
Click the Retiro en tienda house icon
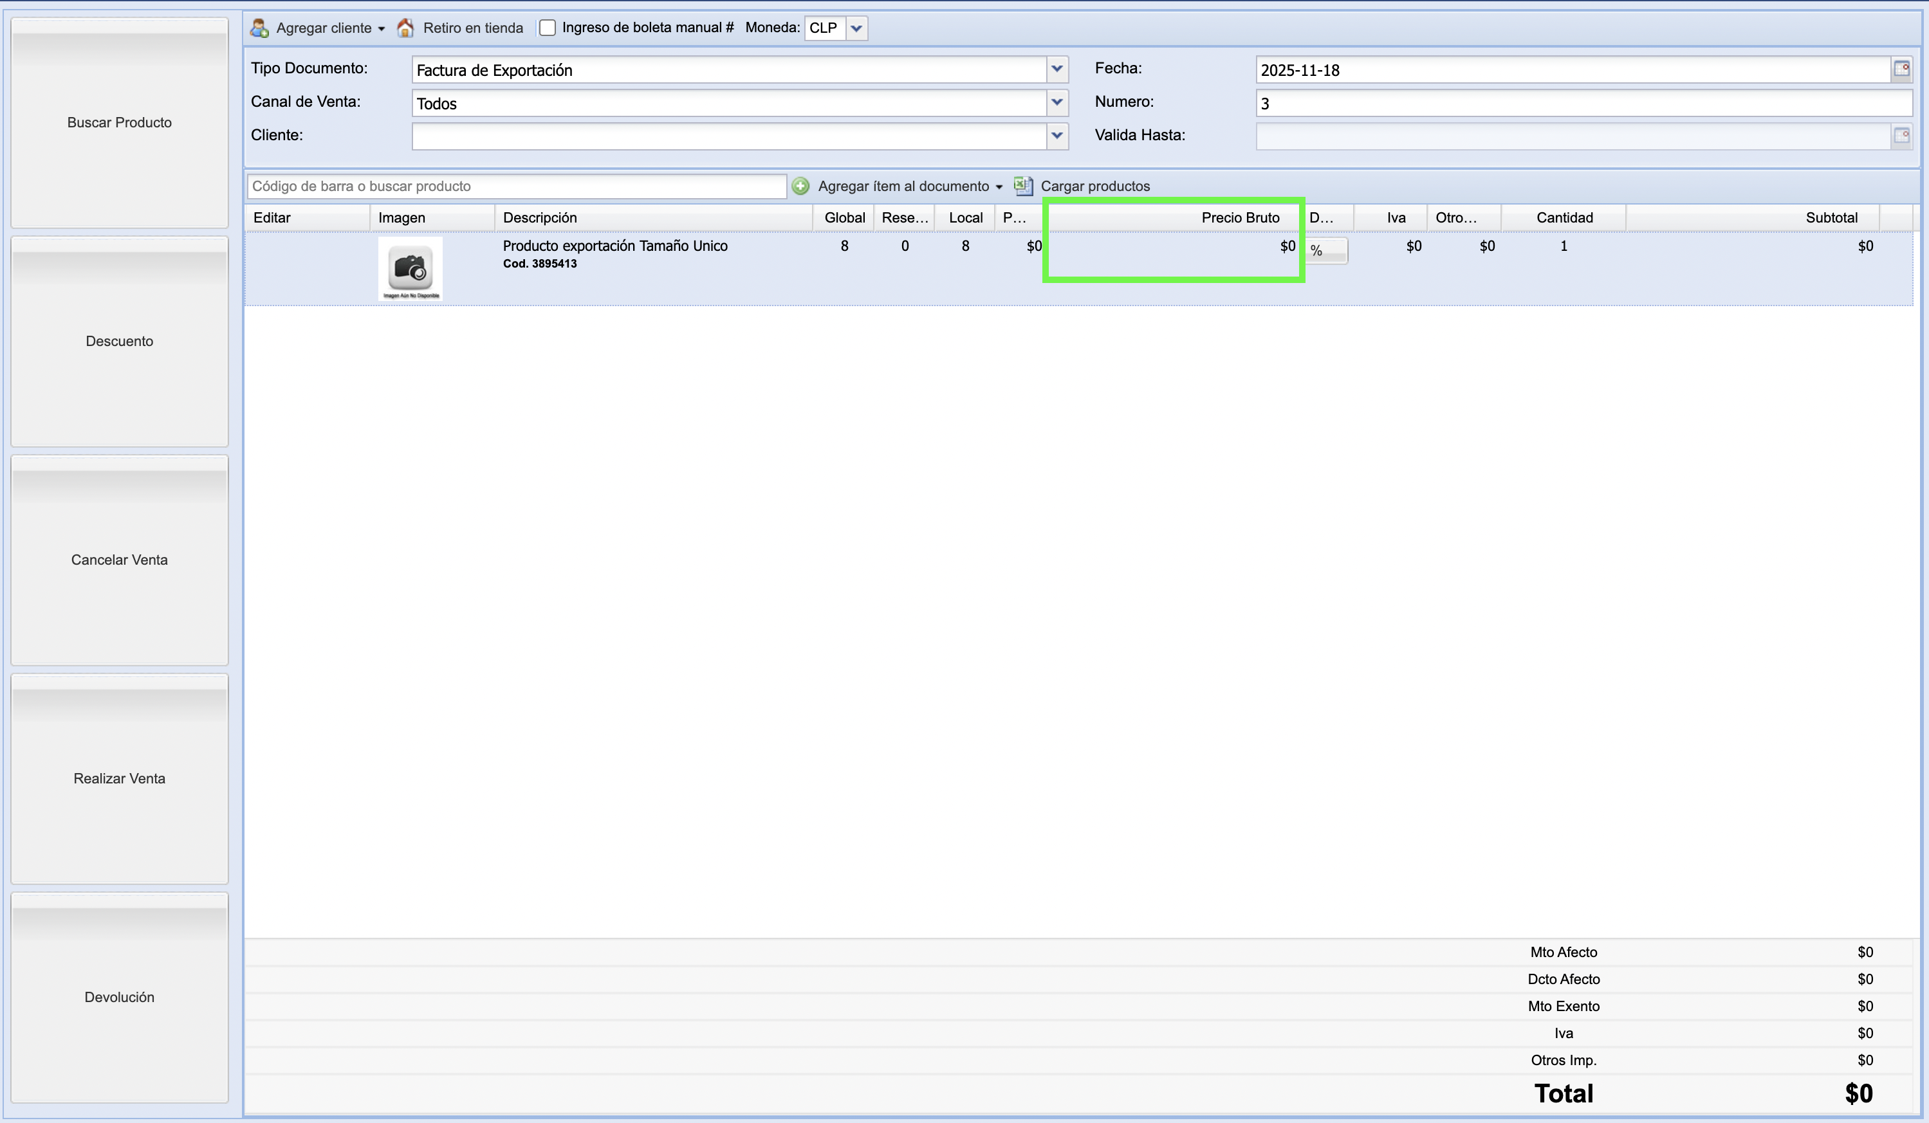point(405,28)
